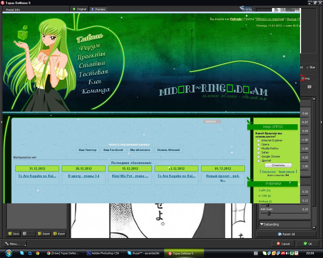Switch to Adobe Photoshop CS6 taskbar button
The height and width of the screenshot is (258, 323).
[x=103, y=253]
